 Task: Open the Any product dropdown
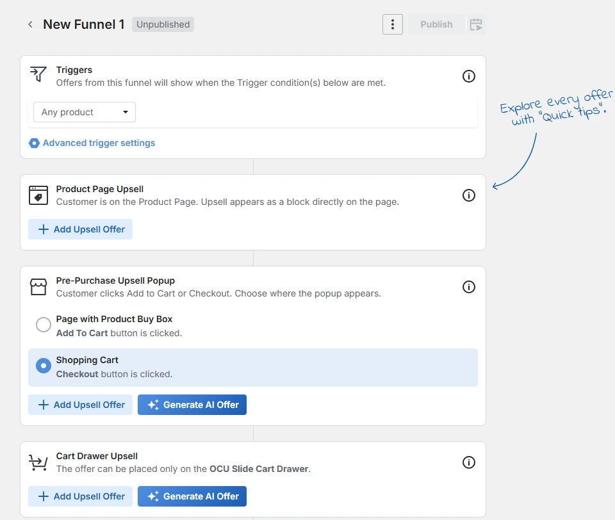[85, 112]
